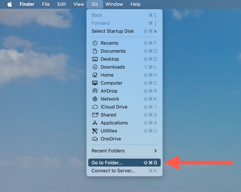Click the Network globe icon
The image size is (241, 192).
(x=95, y=99)
